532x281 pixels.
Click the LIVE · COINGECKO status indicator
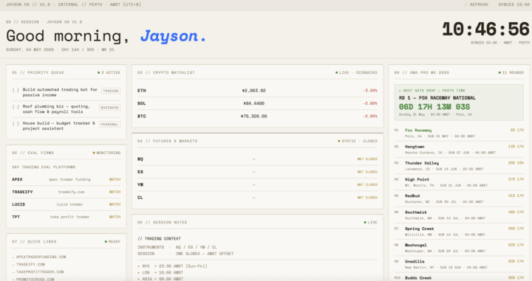pos(356,72)
